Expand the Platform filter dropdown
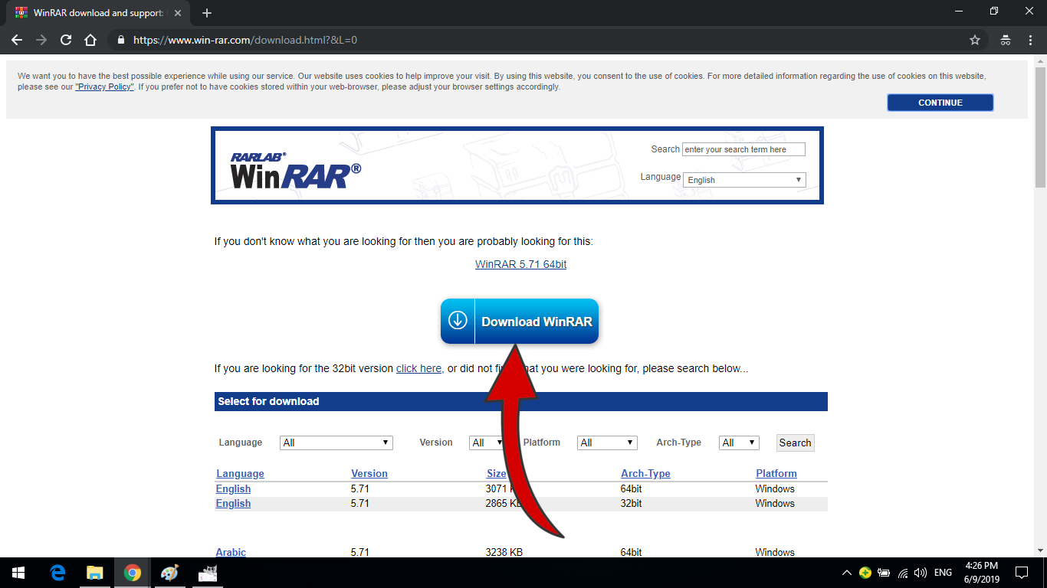Image resolution: width=1047 pixels, height=588 pixels. coord(608,443)
